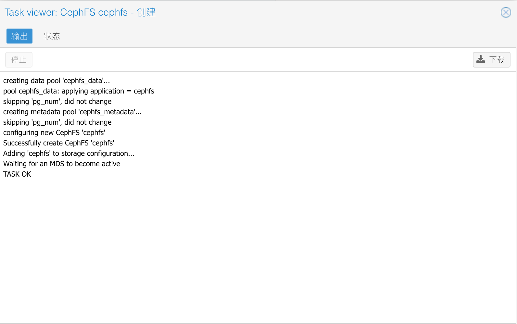Close the Task viewer dialog with X icon

[506, 12]
